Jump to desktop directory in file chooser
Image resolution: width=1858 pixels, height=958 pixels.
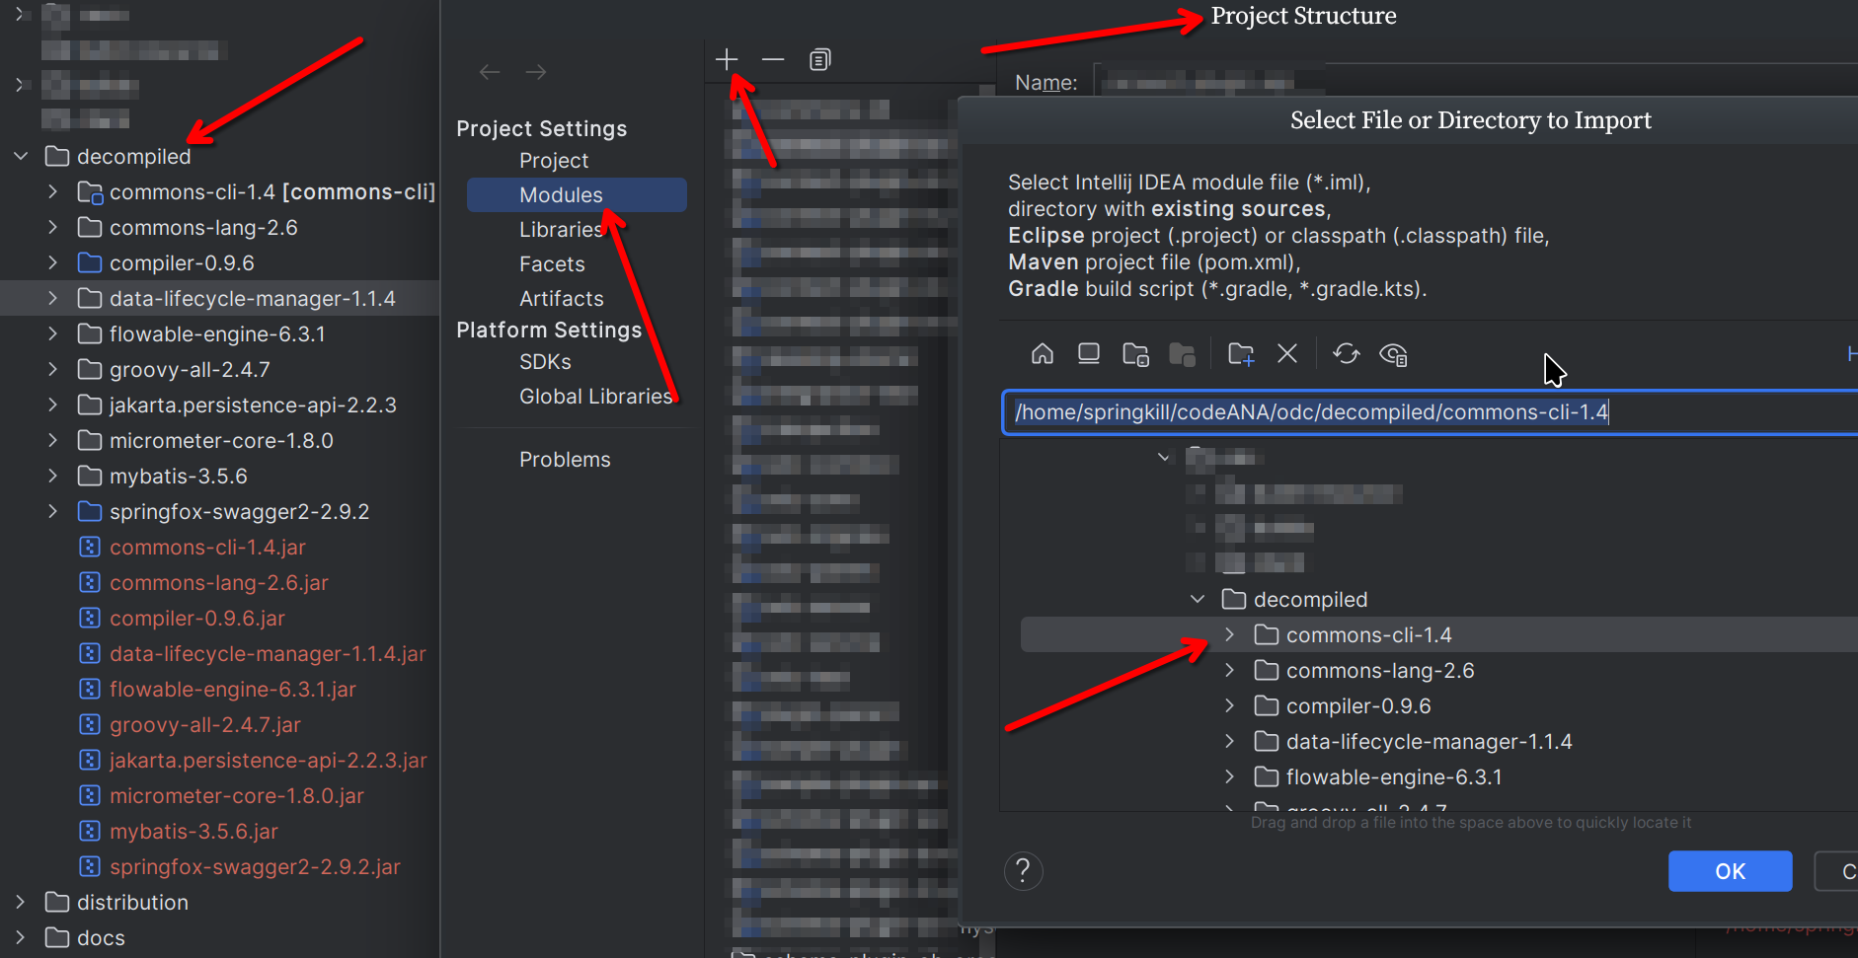pos(1089,353)
